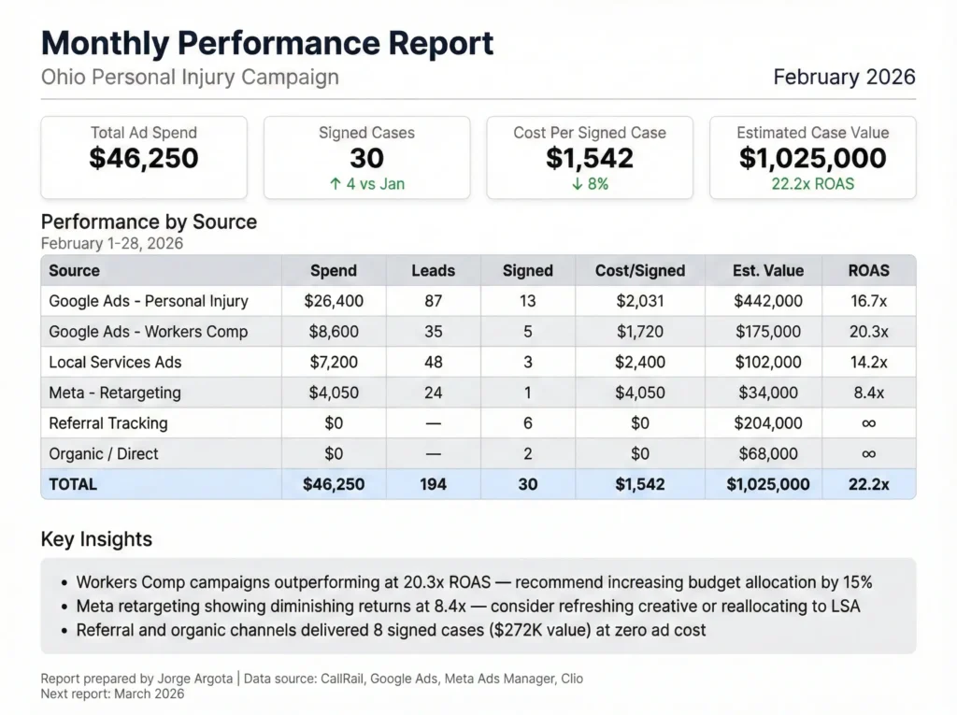
Task: Click the ROAS column header
Action: pos(868,270)
